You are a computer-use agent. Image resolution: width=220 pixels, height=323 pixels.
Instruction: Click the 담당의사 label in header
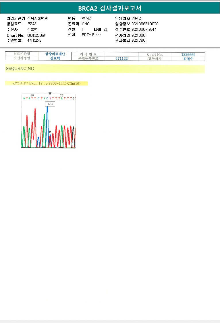point(123,19)
